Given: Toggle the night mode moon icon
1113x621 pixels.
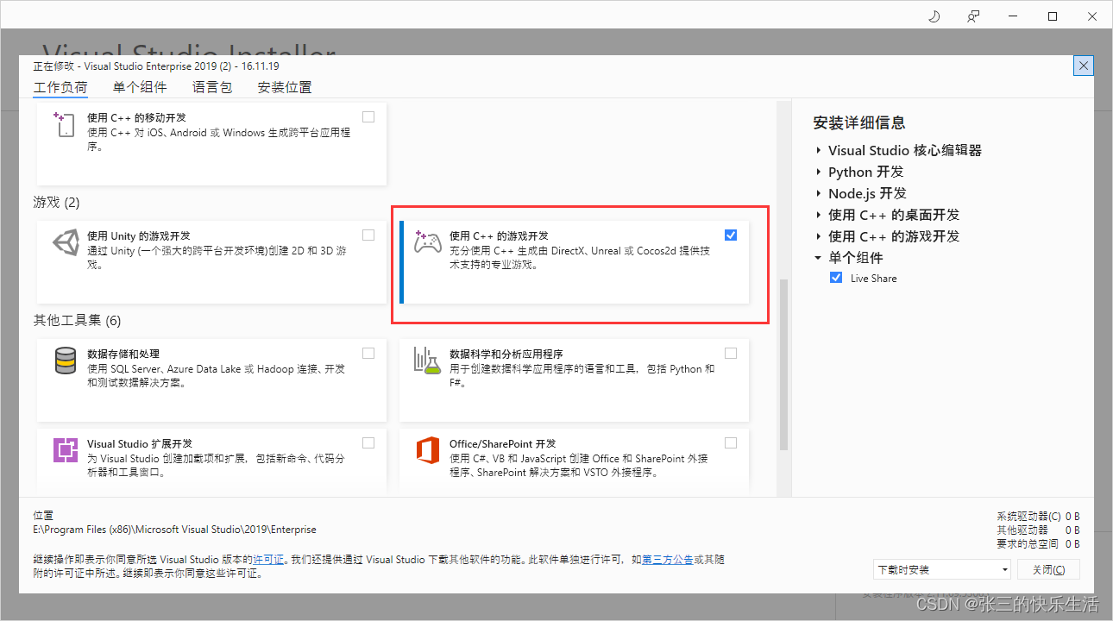Looking at the screenshot, I should 934,16.
